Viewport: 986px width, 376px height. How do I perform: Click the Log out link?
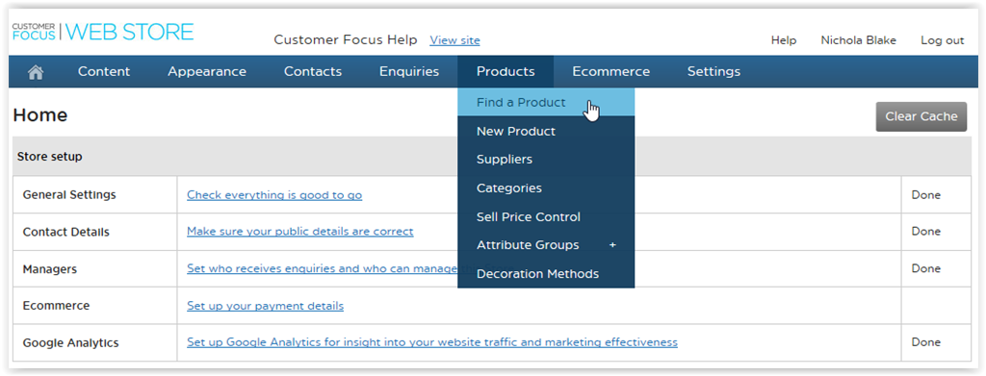[942, 40]
